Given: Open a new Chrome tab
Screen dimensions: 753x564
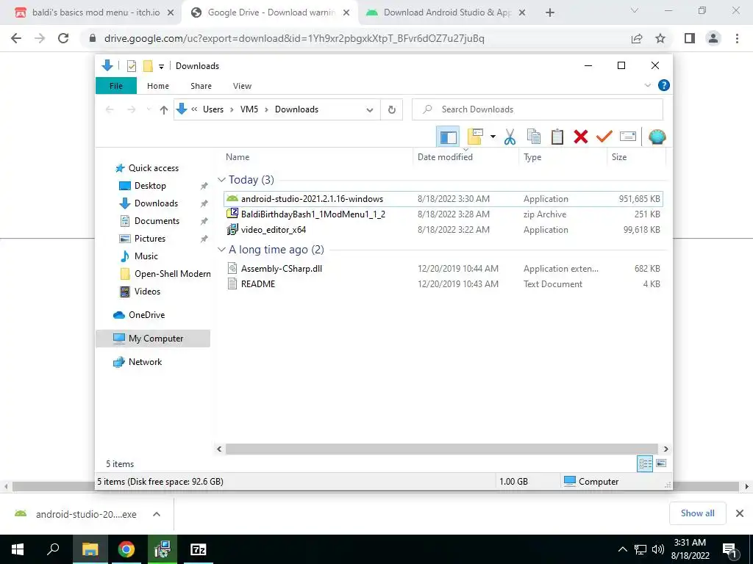Looking at the screenshot, I should click(x=550, y=13).
